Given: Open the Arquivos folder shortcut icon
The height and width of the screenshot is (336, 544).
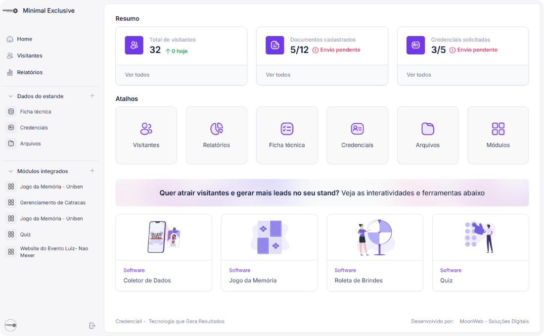Looking at the screenshot, I should tap(427, 129).
